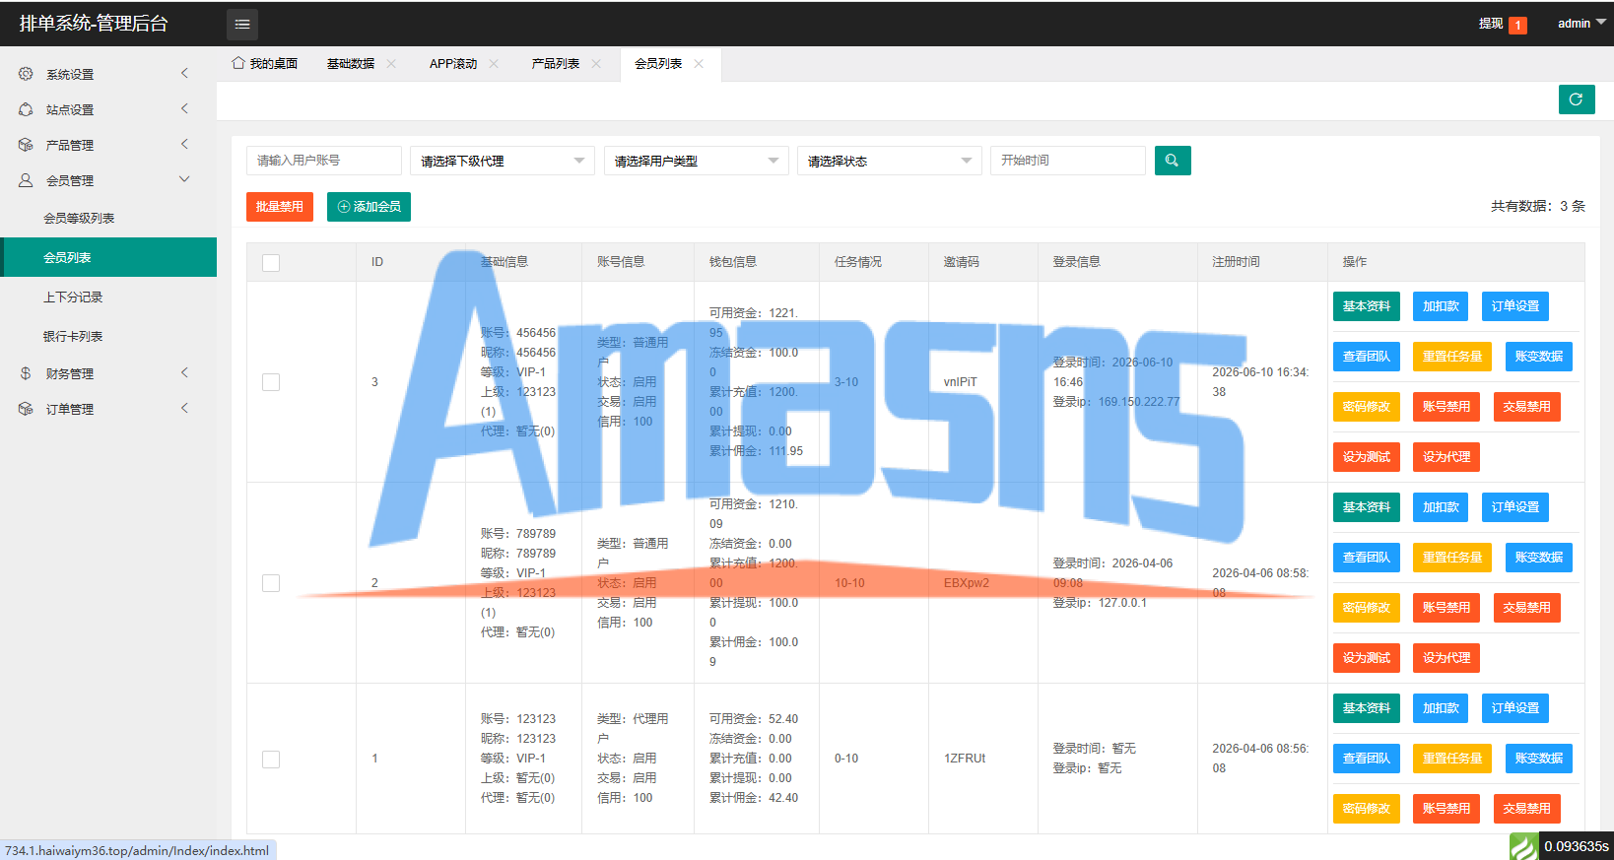The height and width of the screenshot is (860, 1614).
Task: Click the 提现 notification badge
Action: pyautogui.click(x=1518, y=25)
